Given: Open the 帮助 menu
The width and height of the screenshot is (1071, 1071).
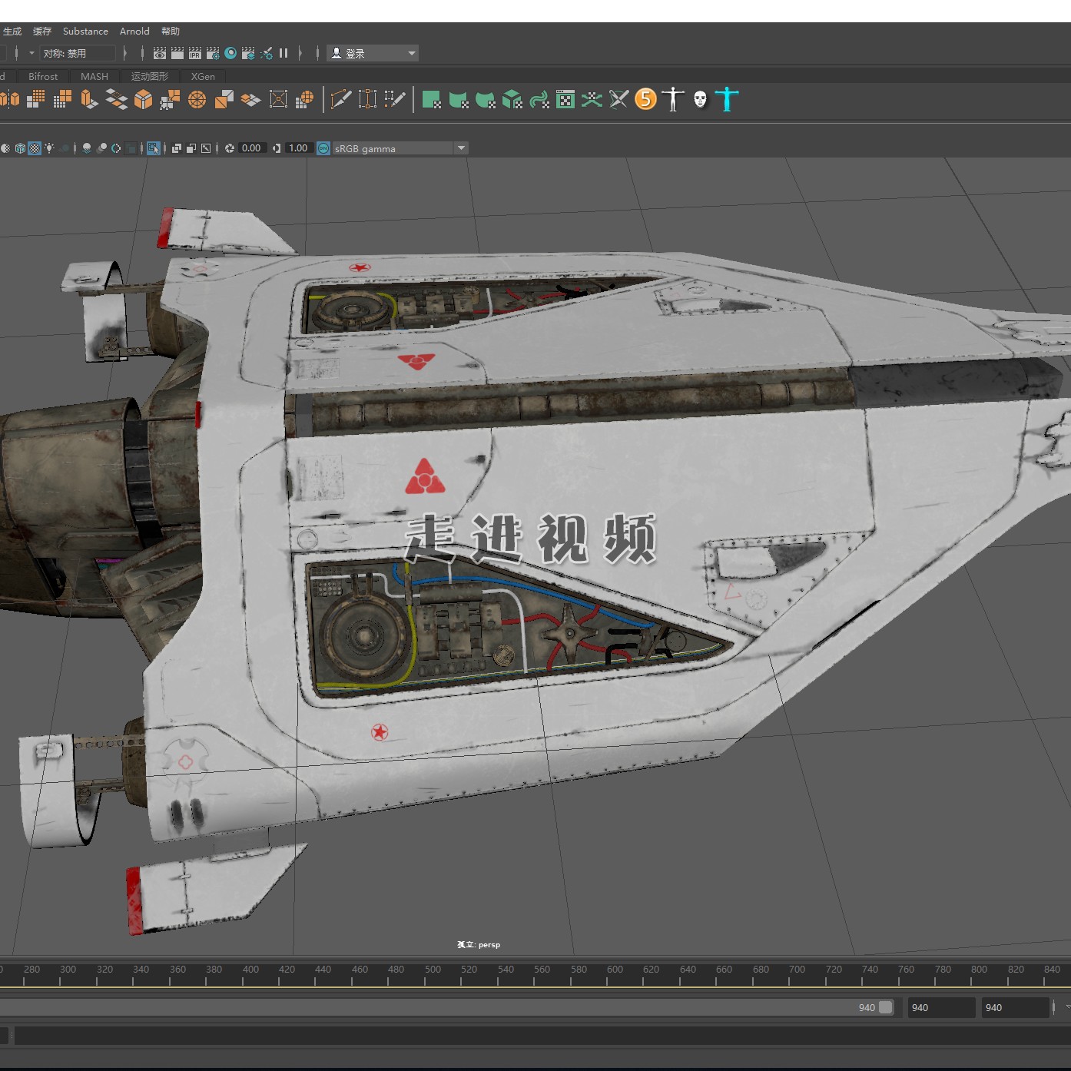Looking at the screenshot, I should 171,31.
